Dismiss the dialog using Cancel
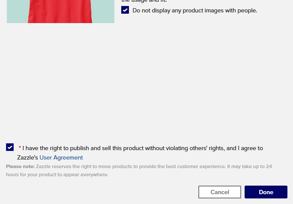 click(220, 192)
